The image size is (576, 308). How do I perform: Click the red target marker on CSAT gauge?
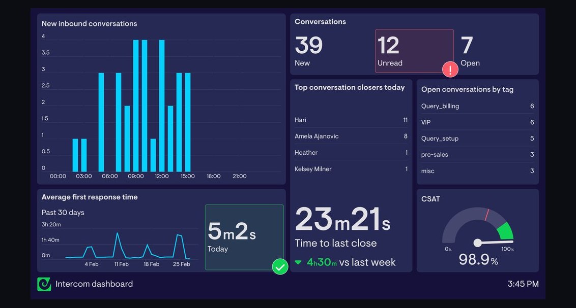(487, 215)
